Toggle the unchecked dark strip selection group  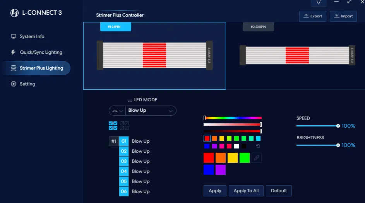[124, 126]
